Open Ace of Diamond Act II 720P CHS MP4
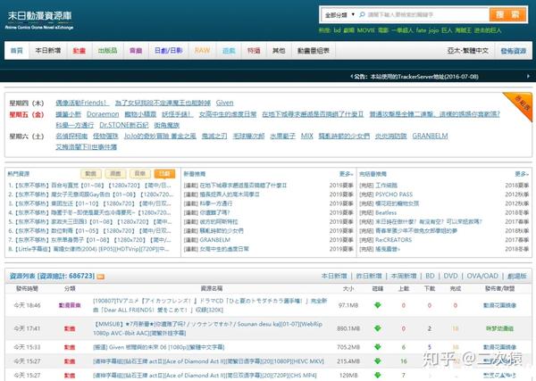 205,375
